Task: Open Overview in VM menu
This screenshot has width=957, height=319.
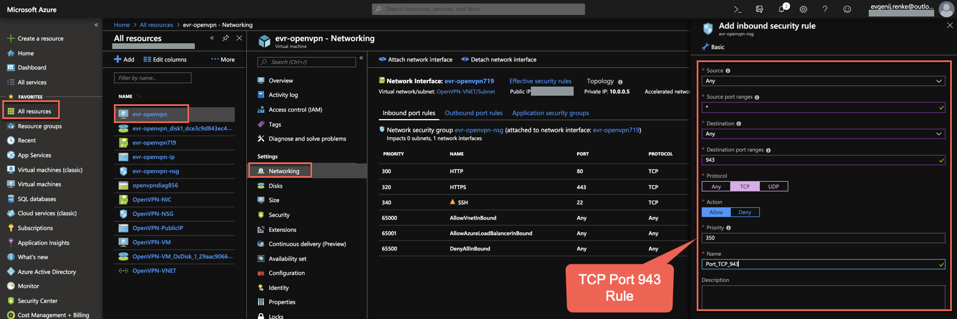Action: tap(281, 80)
